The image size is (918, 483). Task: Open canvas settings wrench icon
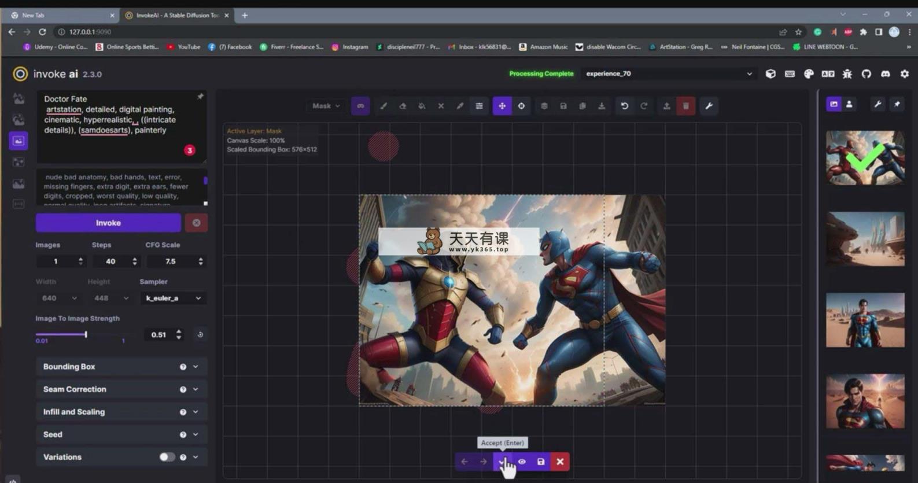click(x=709, y=106)
